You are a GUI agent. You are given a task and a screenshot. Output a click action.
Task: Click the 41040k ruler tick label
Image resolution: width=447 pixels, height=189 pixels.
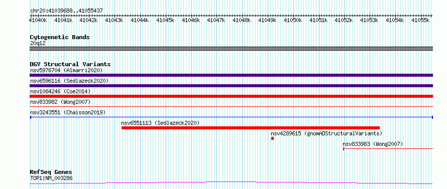(38, 20)
